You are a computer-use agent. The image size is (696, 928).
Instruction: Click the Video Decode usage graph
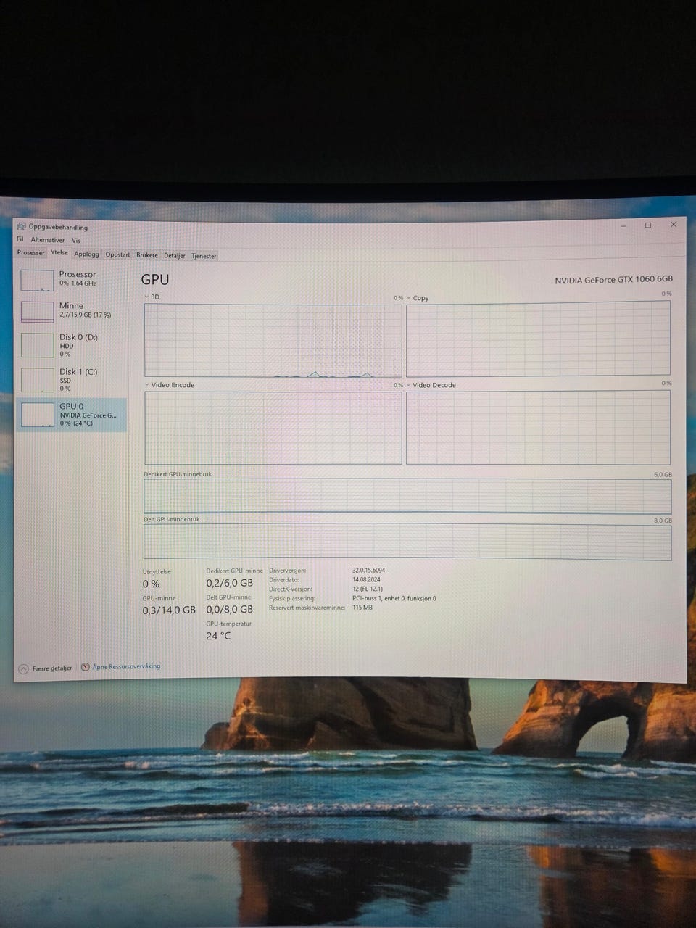(538, 427)
